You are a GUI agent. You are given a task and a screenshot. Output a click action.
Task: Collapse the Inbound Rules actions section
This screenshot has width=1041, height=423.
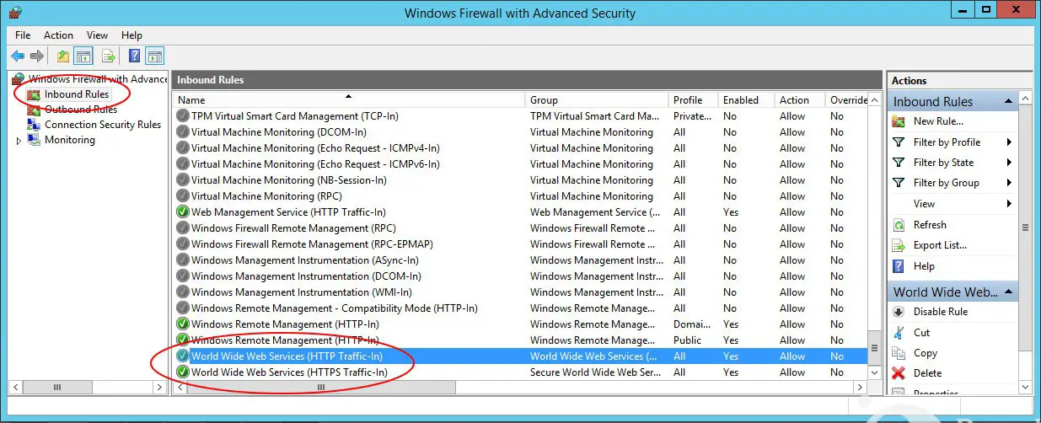click(x=1008, y=101)
